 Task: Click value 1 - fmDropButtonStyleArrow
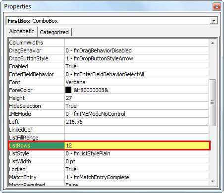pyautogui.click(x=100, y=58)
